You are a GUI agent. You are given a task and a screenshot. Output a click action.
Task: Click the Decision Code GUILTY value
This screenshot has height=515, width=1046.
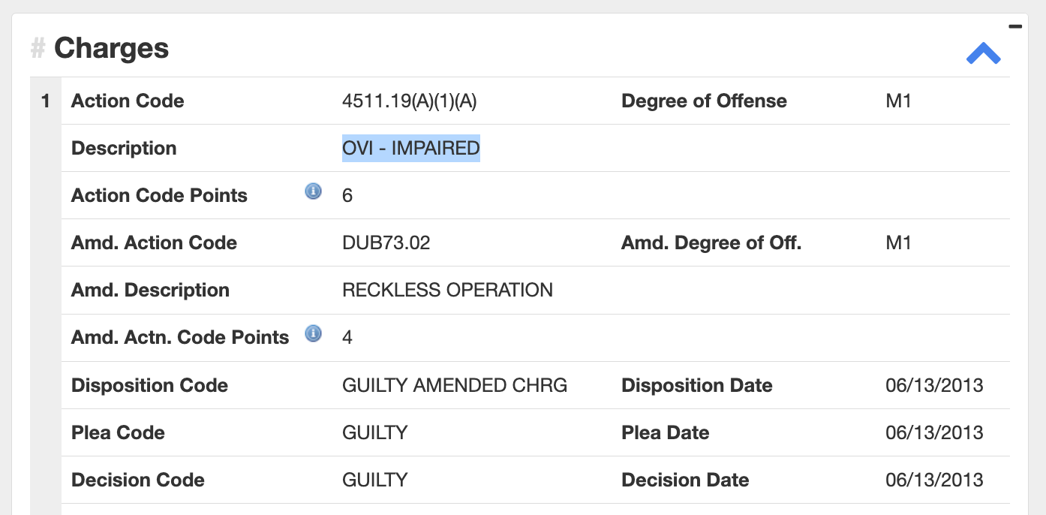tap(374, 480)
